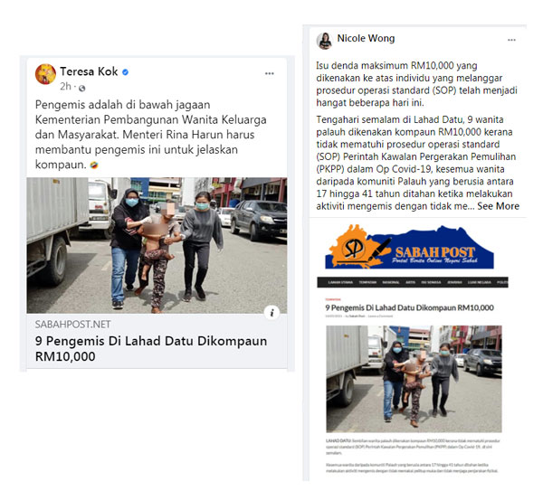Select Laman Utama in the Sabah Post nav bar
543x491 pixels.
pos(340,282)
